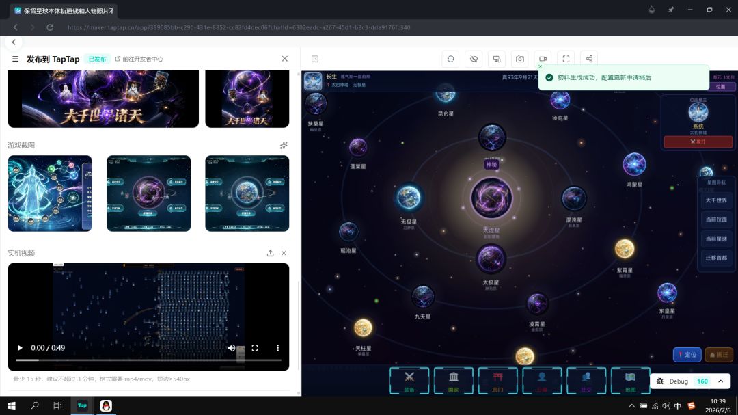The width and height of the screenshot is (738, 415).
Task: Open the hamburger menu beside 发布到 TapTap
Action: coord(15,59)
